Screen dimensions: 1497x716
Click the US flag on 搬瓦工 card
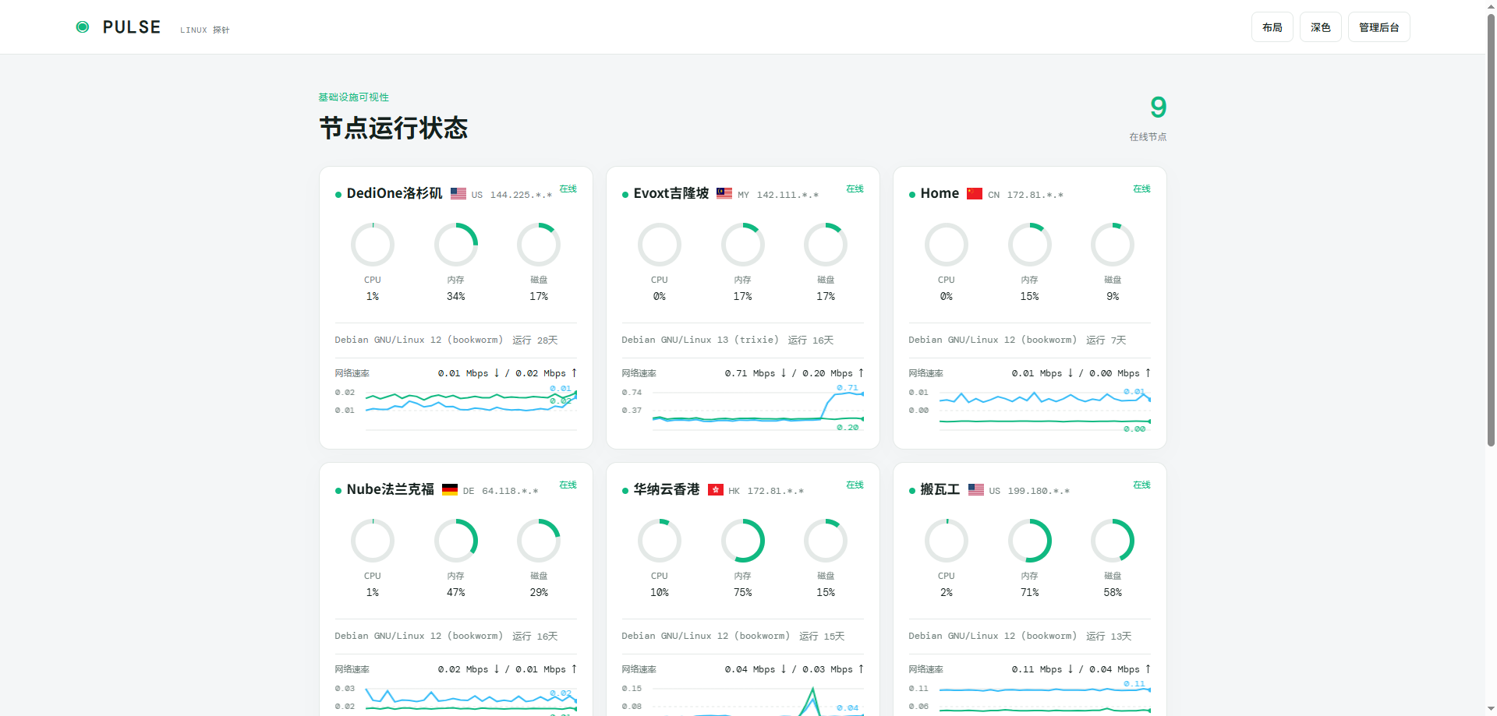click(976, 489)
